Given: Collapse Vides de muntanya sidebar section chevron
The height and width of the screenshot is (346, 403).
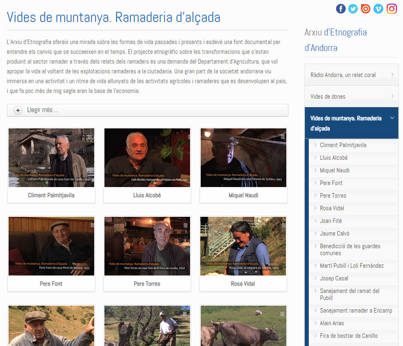Looking at the screenshot, I should [392, 118].
